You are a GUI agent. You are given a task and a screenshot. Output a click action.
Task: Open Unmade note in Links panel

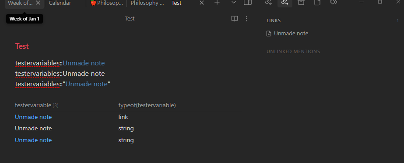(291, 34)
